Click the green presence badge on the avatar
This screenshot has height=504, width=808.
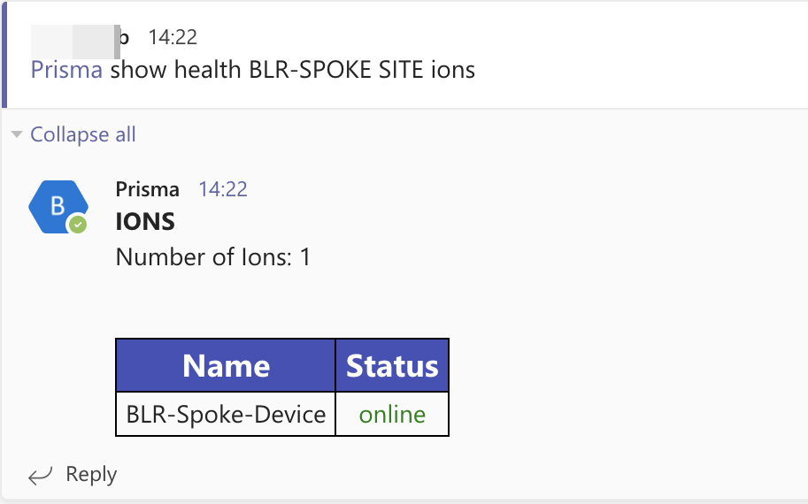[79, 225]
